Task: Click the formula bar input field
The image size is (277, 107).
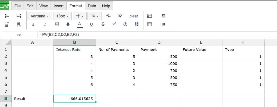Action: point(158,35)
